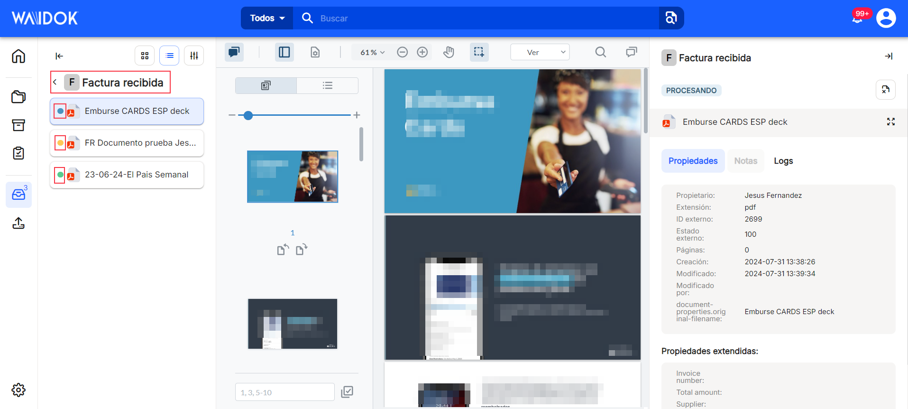Click the thumbnail size slider handle

248,115
